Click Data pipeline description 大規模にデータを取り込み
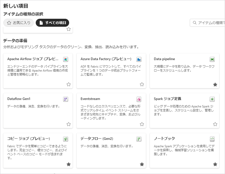225x174 pixels. 184,68
